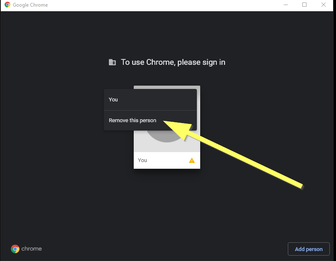This screenshot has width=336, height=261.
Task: Click the Chrome icon in the title bar
Action: coord(7,5)
